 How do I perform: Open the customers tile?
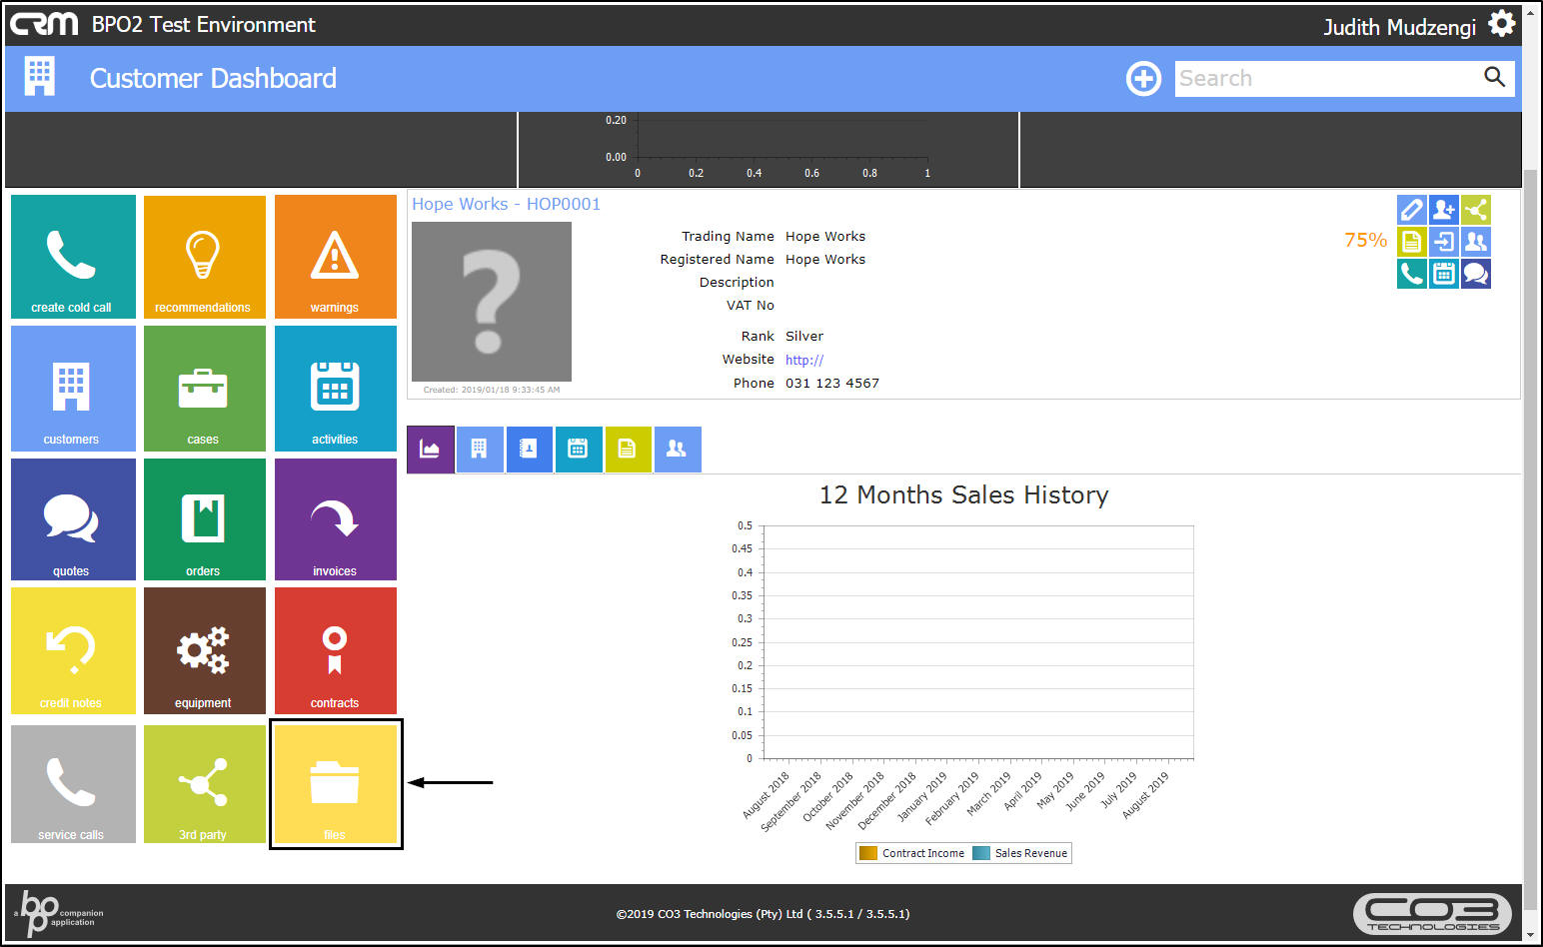click(x=73, y=389)
